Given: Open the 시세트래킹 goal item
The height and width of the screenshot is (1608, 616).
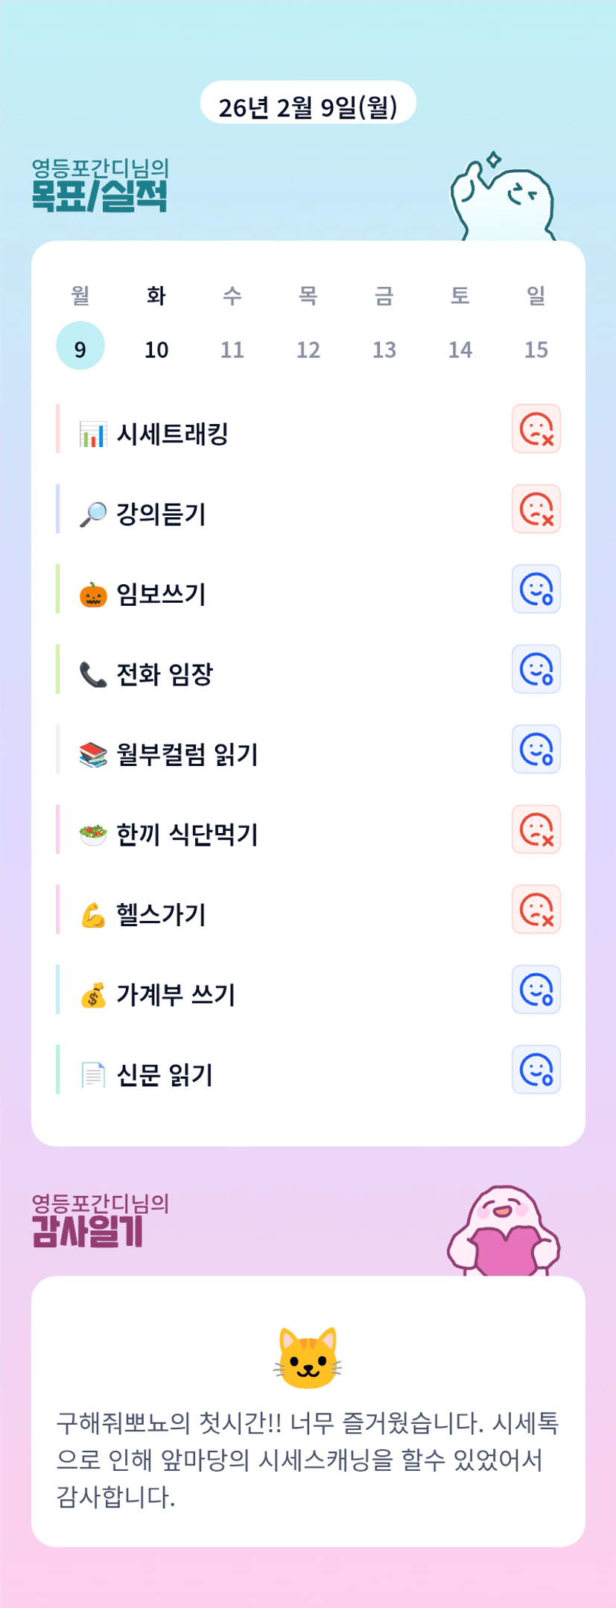Looking at the screenshot, I should tap(173, 434).
